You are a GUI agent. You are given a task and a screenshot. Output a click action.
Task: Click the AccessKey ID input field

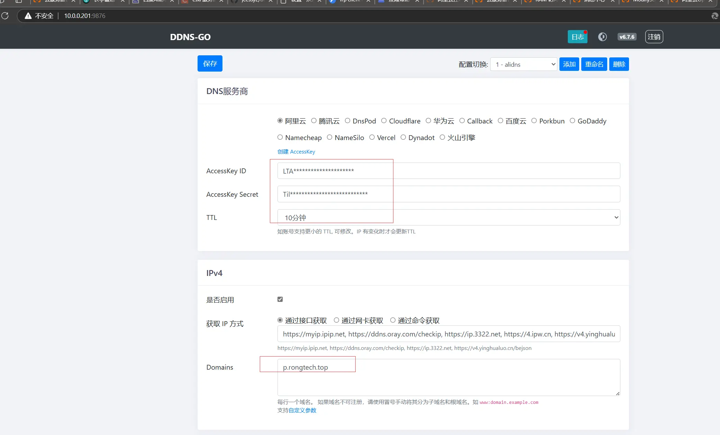click(x=448, y=171)
